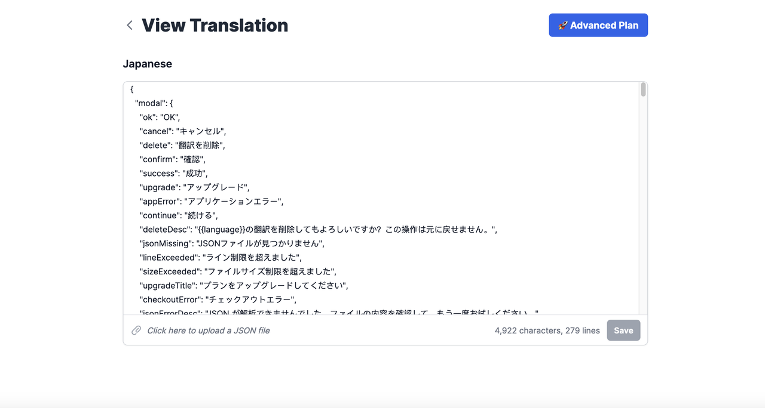Viewport: 765px width, 408px height.
Task: Click the "checkoutError" line in editor
Action: (x=218, y=299)
